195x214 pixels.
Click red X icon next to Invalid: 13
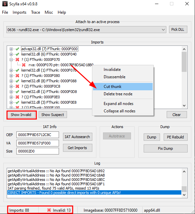pyautogui.click(x=49, y=210)
